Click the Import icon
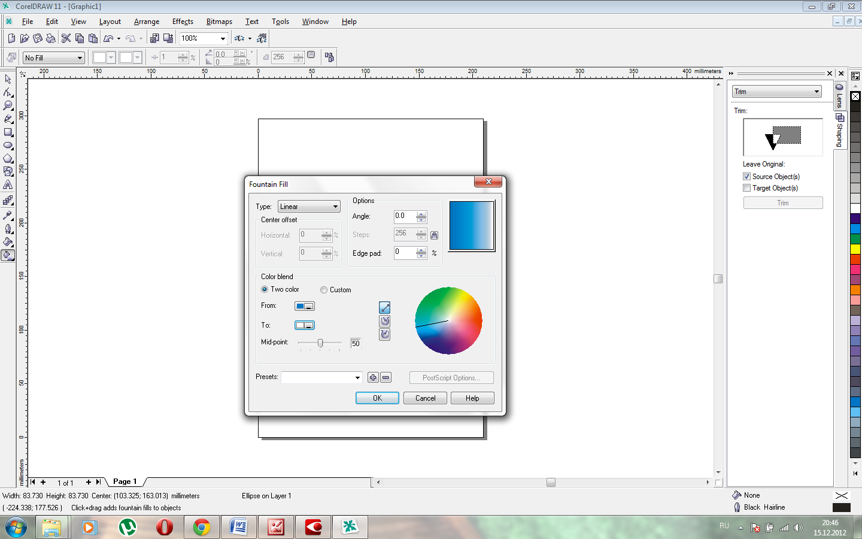862x539 pixels. coord(154,38)
